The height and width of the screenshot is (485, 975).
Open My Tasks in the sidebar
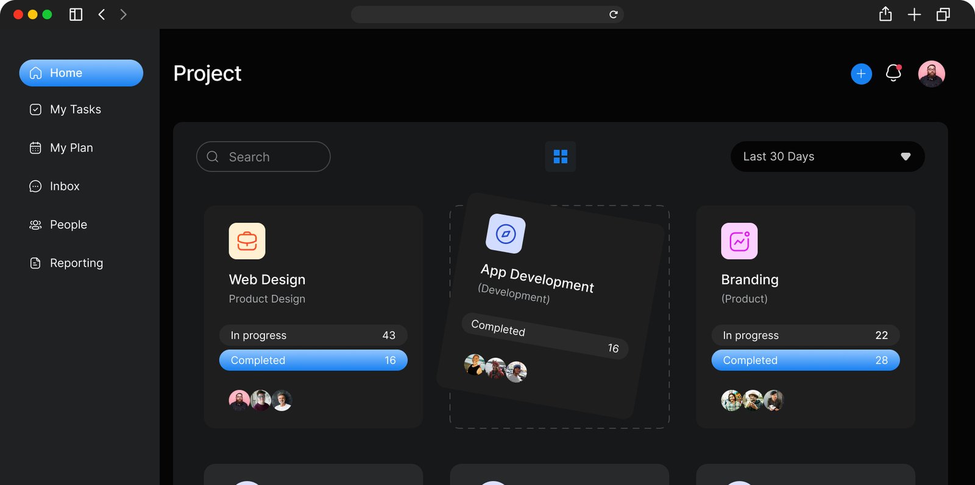click(75, 110)
